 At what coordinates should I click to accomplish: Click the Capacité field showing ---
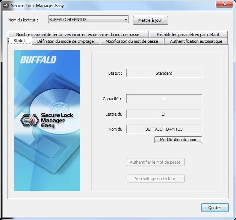pyautogui.click(x=164, y=99)
